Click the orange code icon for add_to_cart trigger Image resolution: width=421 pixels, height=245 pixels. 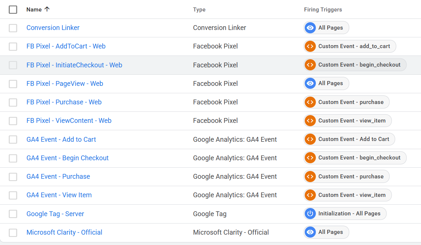pos(310,46)
